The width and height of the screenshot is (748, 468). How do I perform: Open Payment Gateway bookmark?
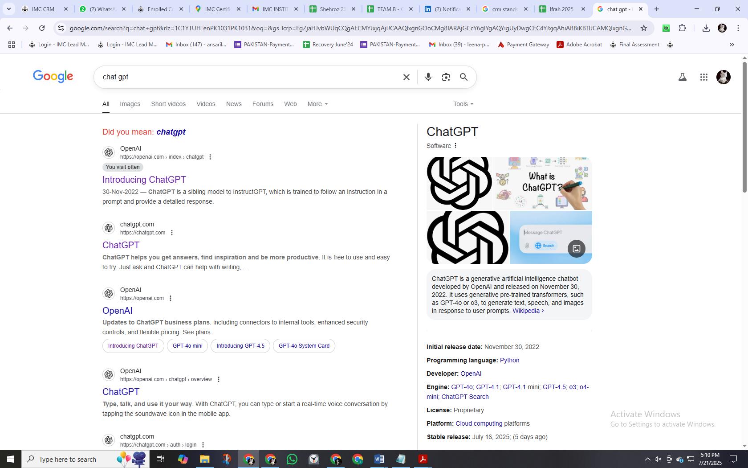tap(523, 45)
